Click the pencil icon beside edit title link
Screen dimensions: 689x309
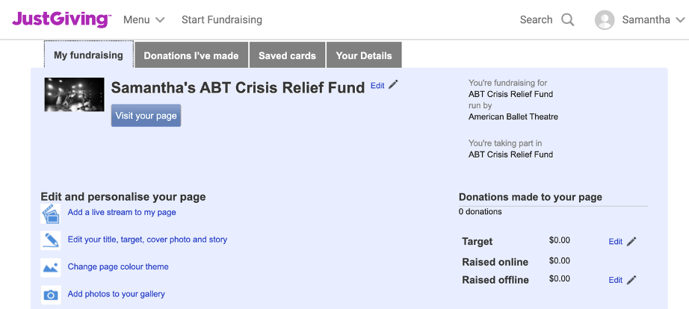pos(51,240)
